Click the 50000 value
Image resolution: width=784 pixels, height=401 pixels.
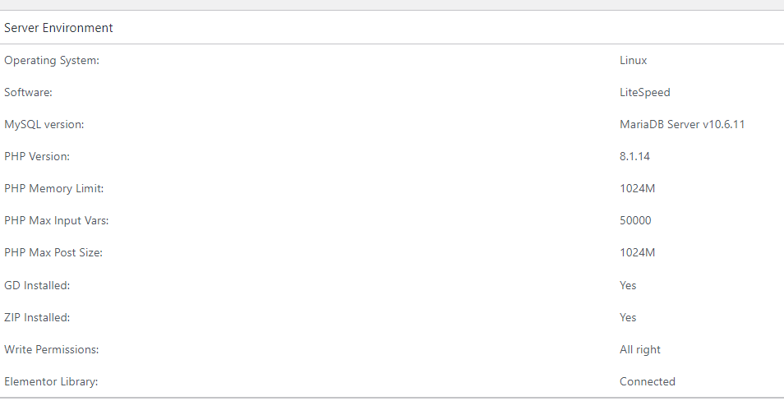coord(635,220)
